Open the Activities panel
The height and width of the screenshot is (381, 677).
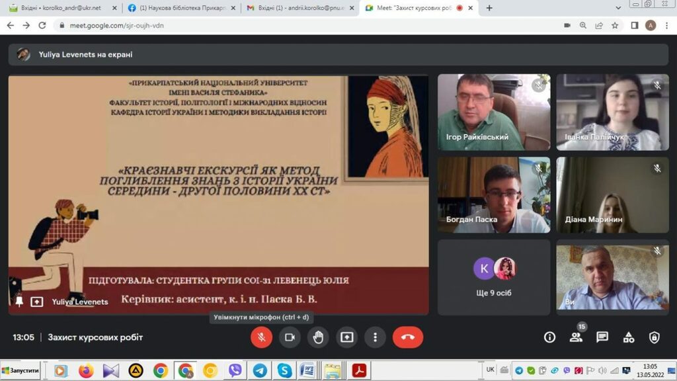629,337
